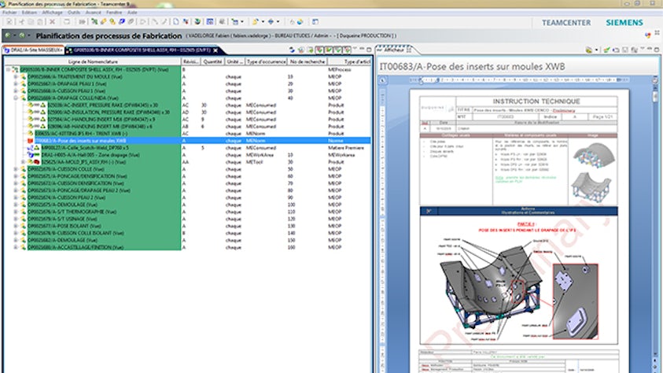Select the CUISSON PEAU 1 row
The width and height of the screenshot is (663, 373).
(187, 91)
